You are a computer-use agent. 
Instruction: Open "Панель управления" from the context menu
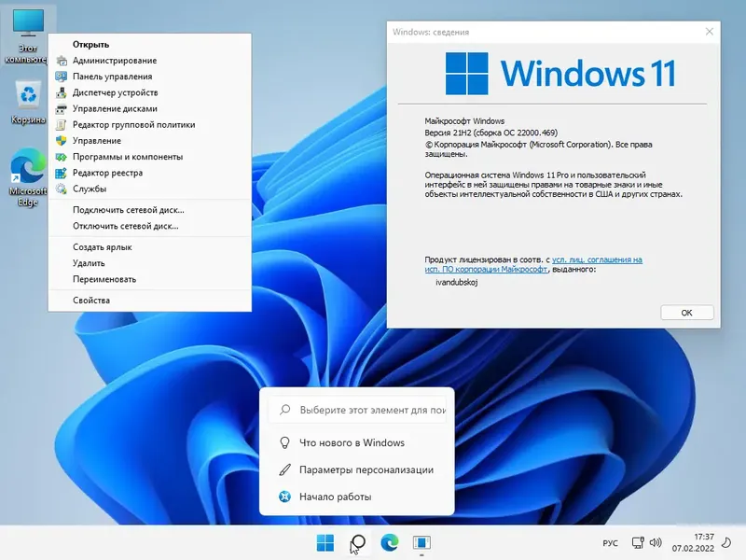(112, 77)
